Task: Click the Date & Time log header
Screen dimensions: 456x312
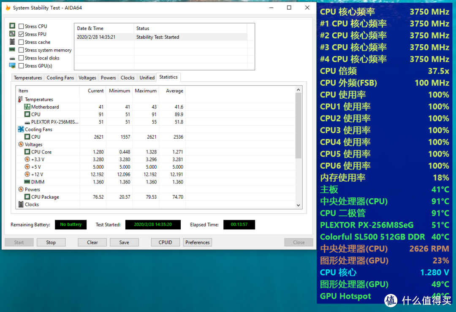Action: tap(104, 28)
